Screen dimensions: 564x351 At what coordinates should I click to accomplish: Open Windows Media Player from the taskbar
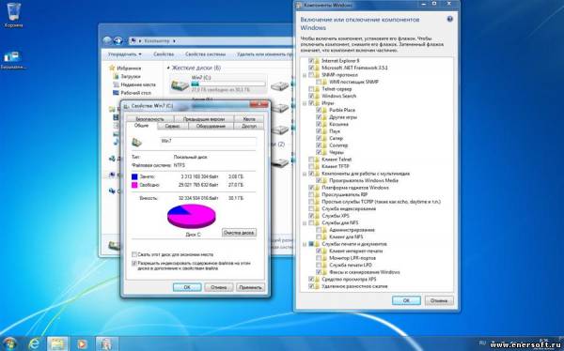click(x=82, y=344)
